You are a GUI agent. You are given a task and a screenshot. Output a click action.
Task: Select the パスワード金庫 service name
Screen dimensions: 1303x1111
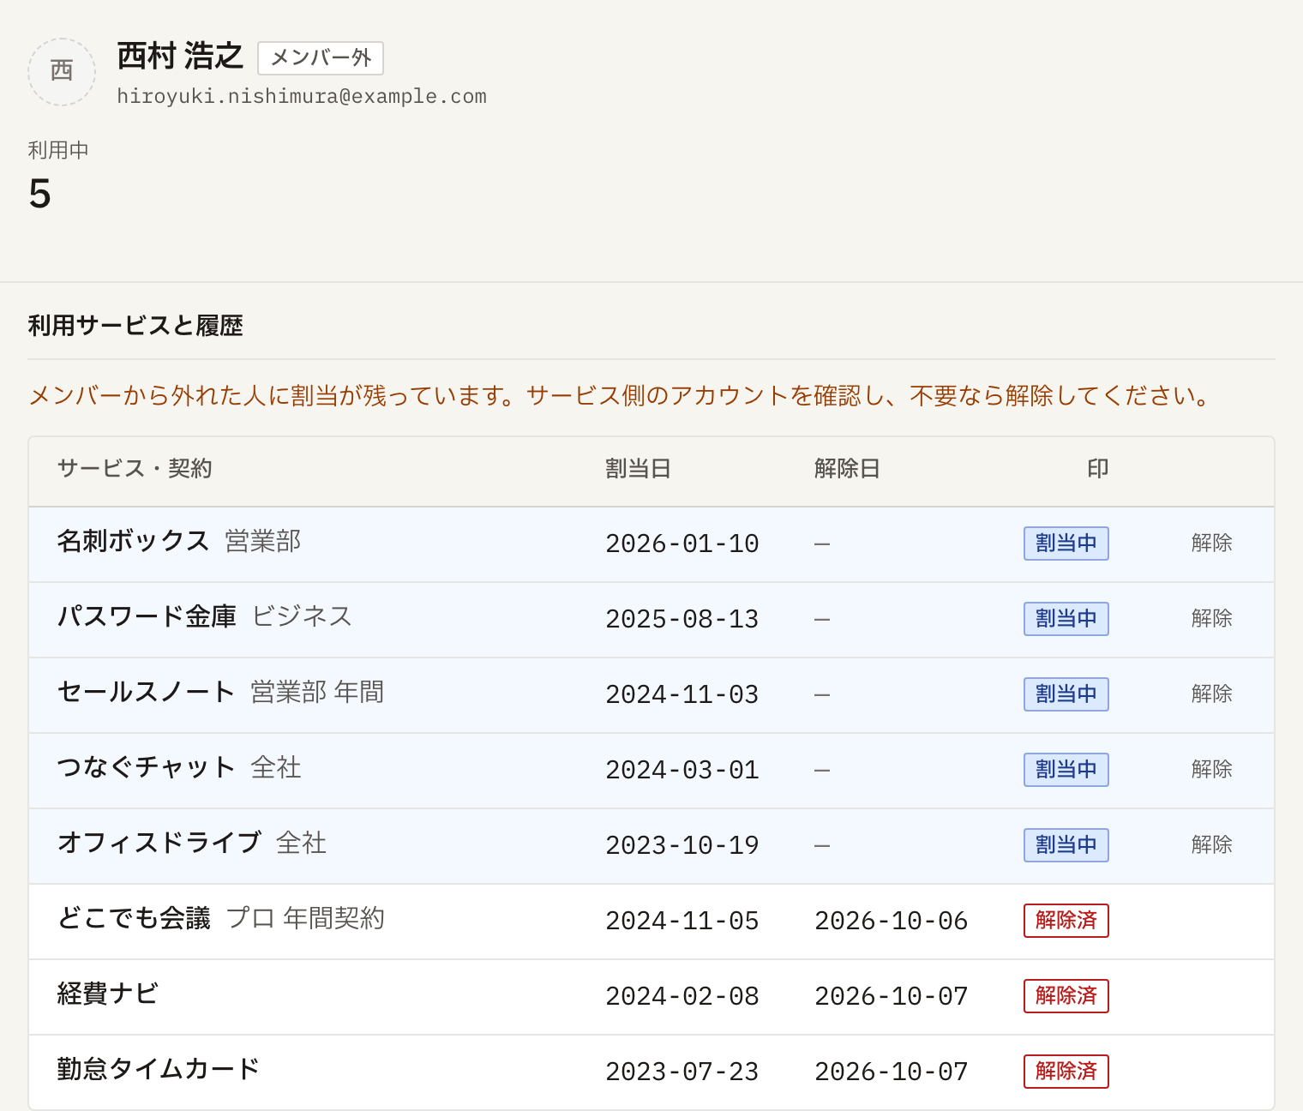(x=147, y=616)
